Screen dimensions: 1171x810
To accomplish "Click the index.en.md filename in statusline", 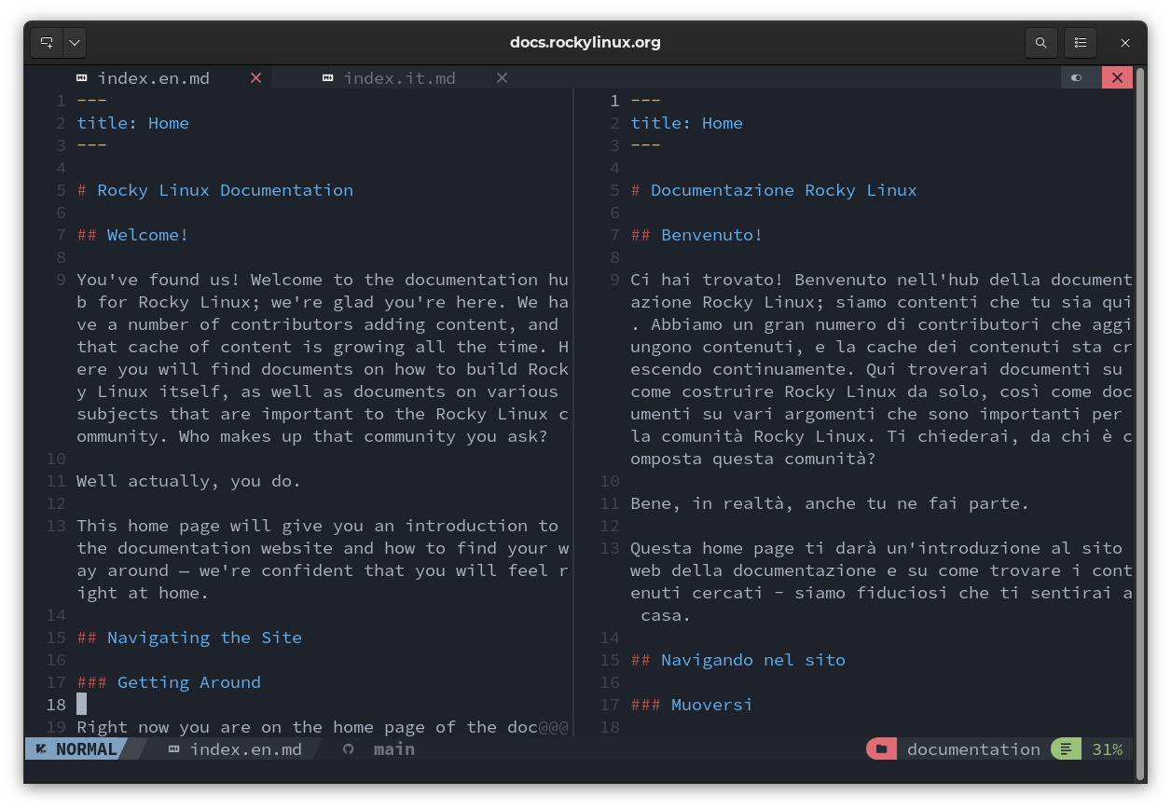I will click(246, 749).
